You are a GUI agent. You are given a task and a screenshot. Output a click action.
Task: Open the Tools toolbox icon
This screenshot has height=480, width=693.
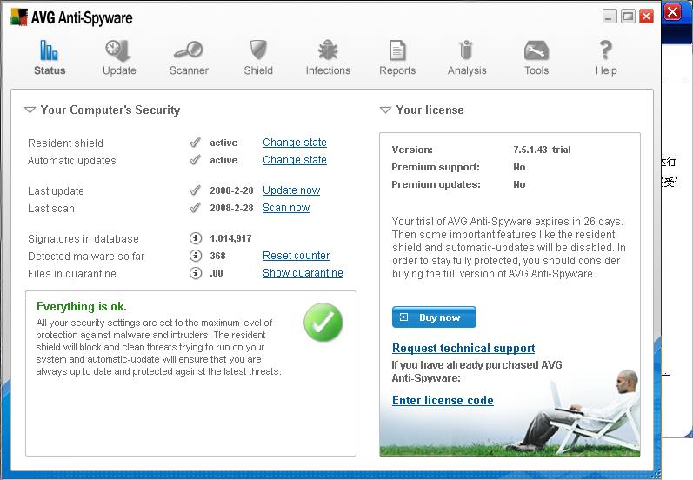tap(536, 51)
